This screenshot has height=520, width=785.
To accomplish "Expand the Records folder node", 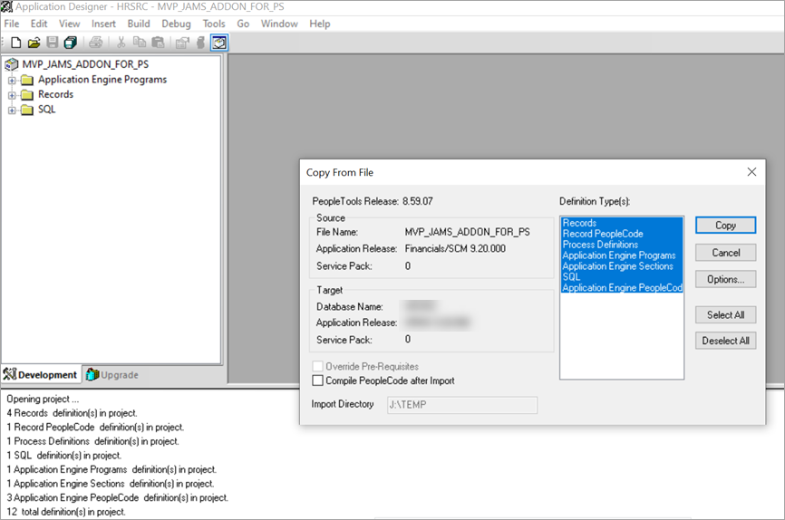I will [13, 95].
